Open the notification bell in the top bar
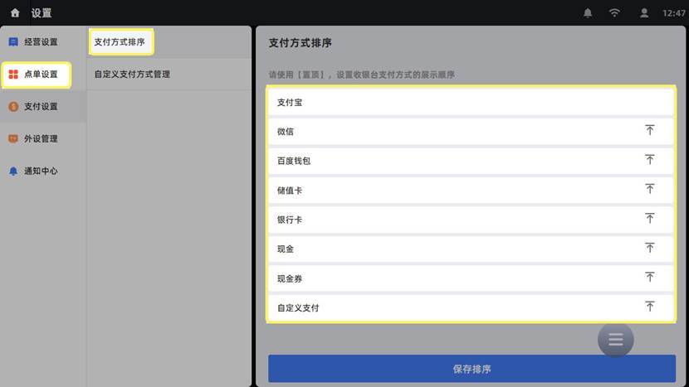 588,13
